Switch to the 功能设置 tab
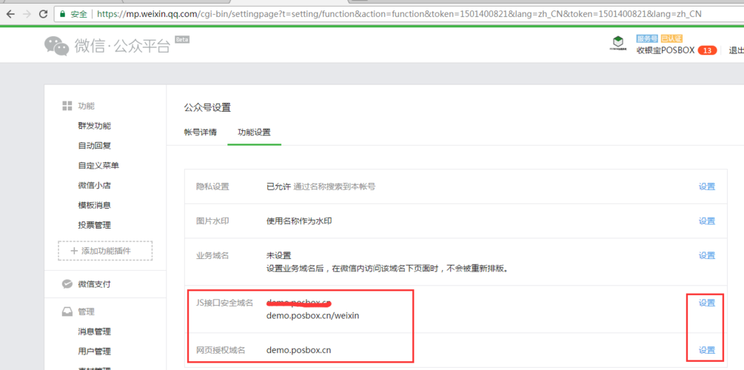This screenshot has width=744, height=370. pyautogui.click(x=255, y=132)
